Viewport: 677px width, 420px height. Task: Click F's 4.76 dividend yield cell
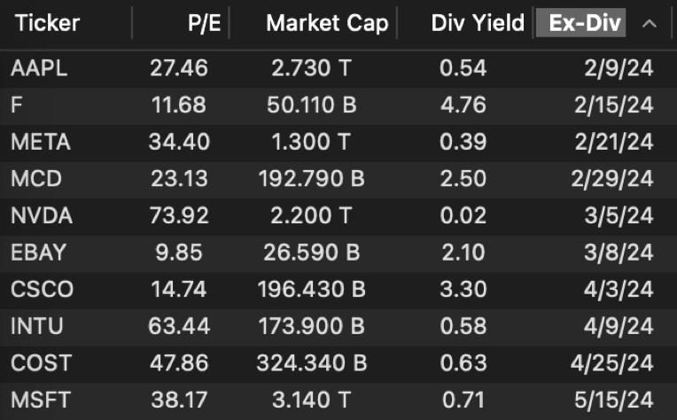point(463,105)
